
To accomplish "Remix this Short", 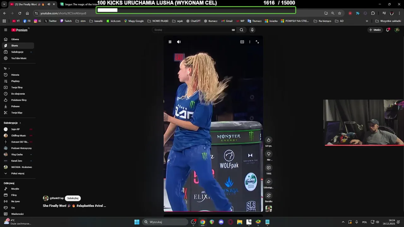I will pyautogui.click(x=269, y=195).
